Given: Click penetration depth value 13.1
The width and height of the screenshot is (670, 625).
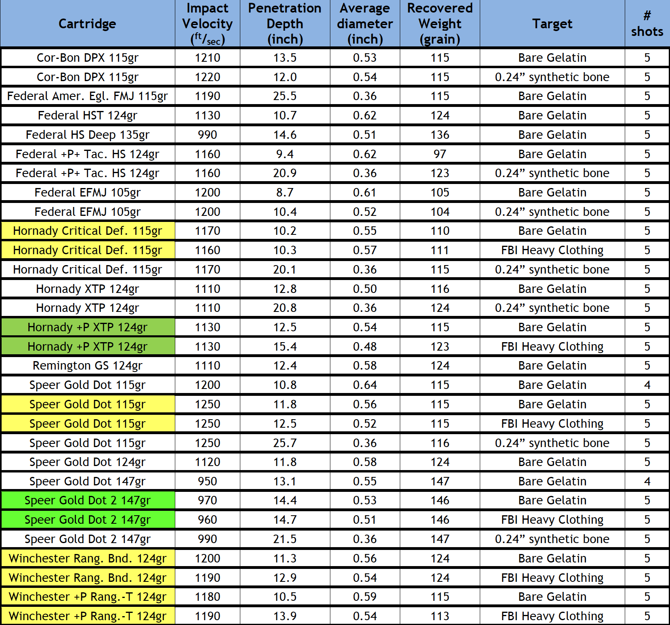Looking at the screenshot, I should tap(285, 481).
